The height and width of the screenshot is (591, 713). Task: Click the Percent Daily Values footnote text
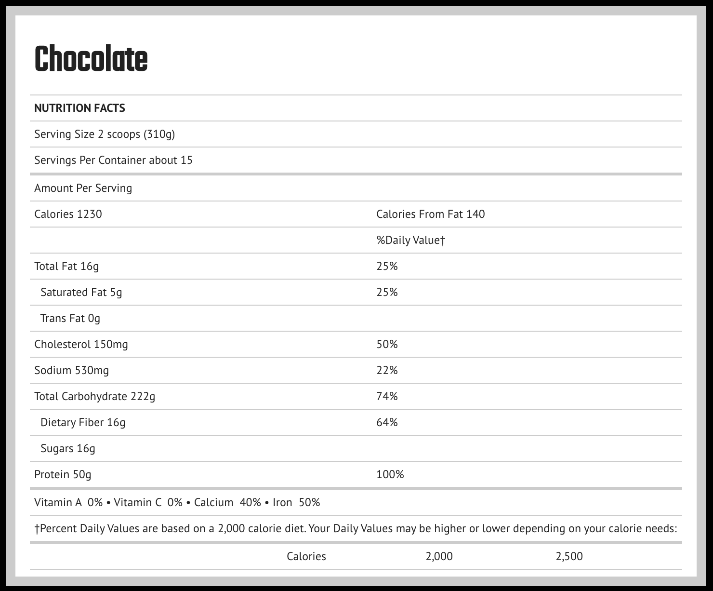pos(356,528)
